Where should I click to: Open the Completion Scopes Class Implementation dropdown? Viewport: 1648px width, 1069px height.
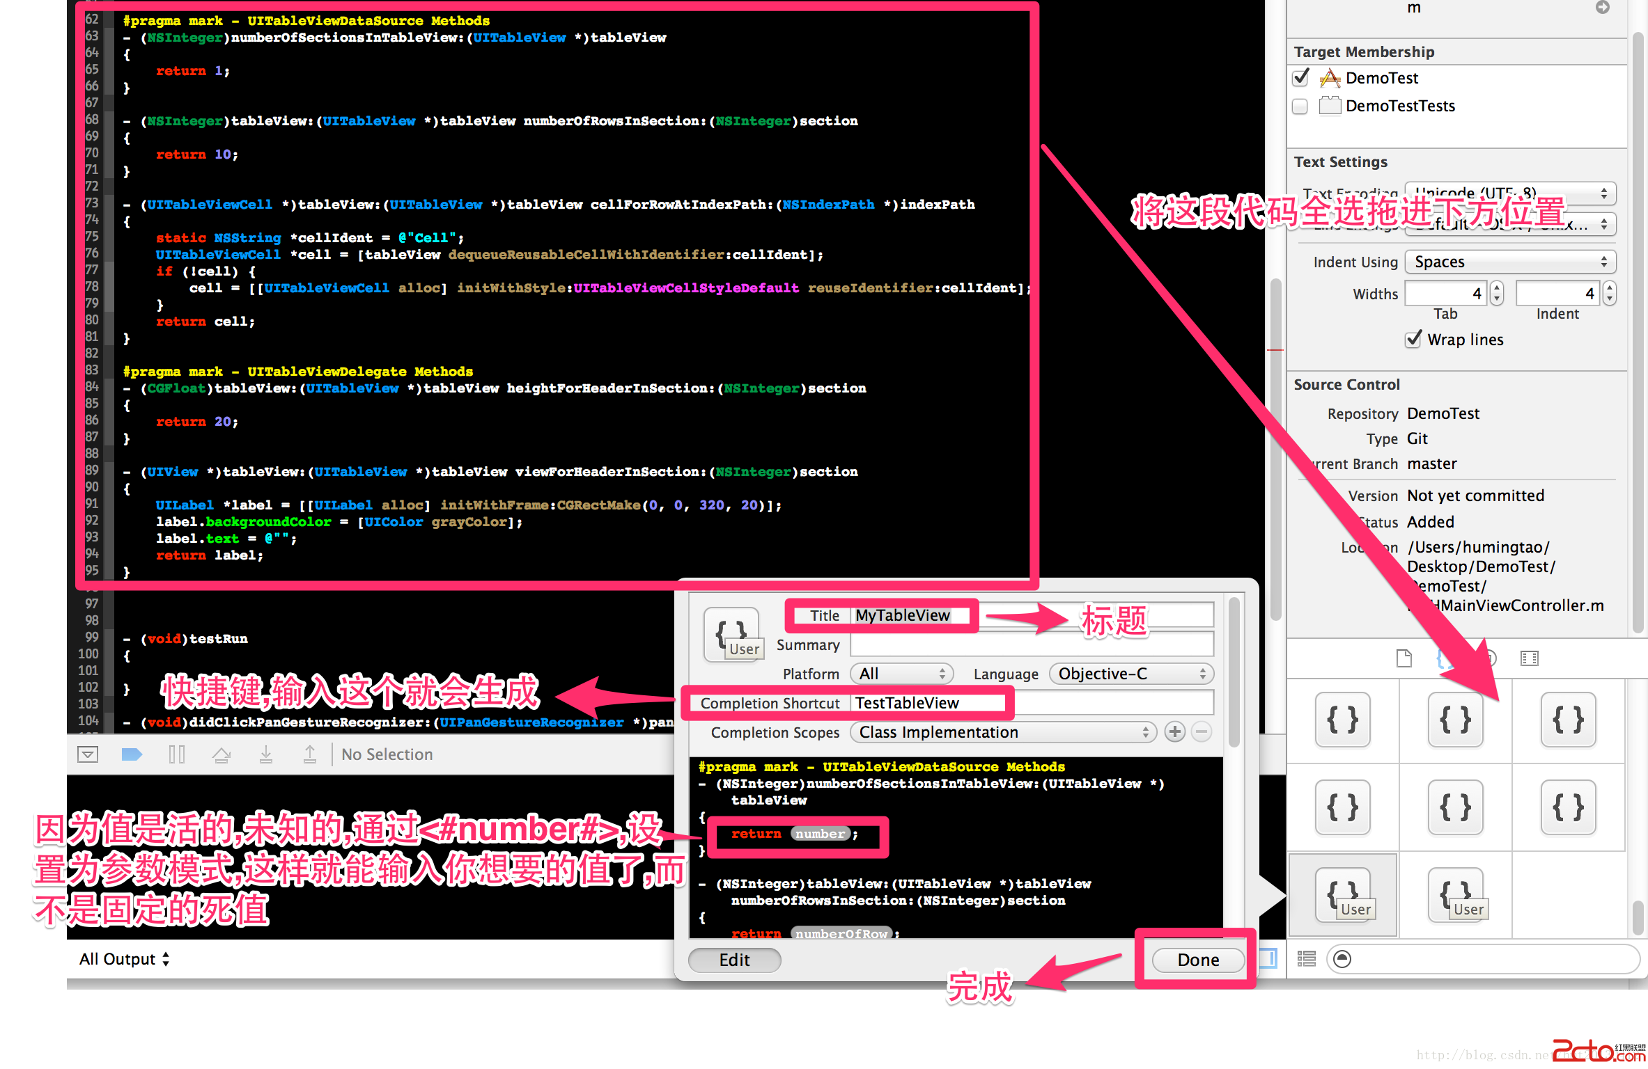point(1003,732)
